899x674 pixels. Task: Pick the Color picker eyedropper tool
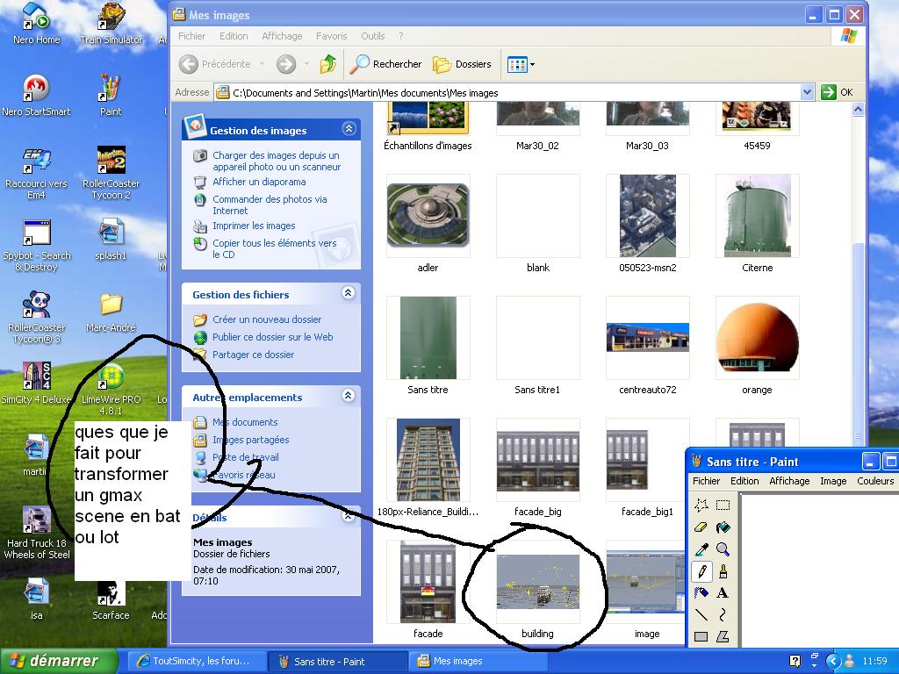click(701, 549)
